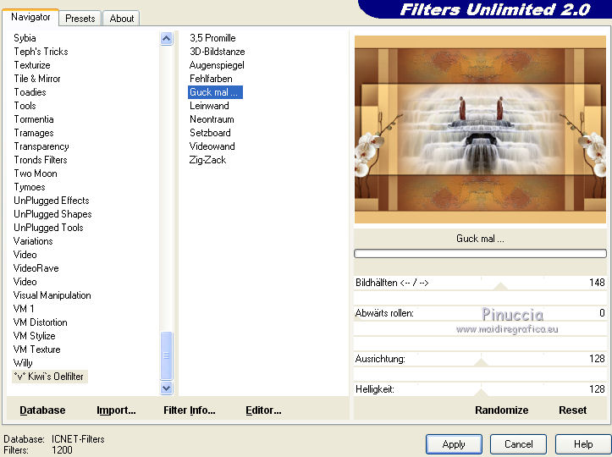Choose the Augenspiegel filter
This screenshot has height=457, width=612.
217,65
